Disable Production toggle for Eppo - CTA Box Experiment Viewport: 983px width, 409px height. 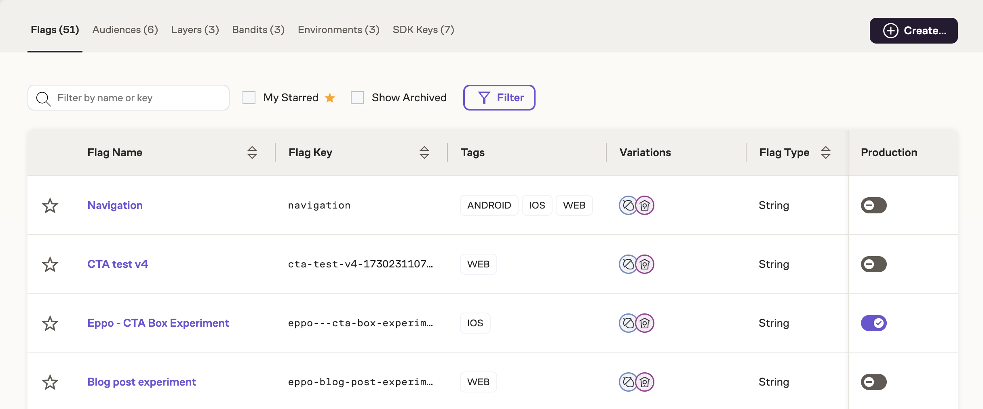pyautogui.click(x=874, y=323)
